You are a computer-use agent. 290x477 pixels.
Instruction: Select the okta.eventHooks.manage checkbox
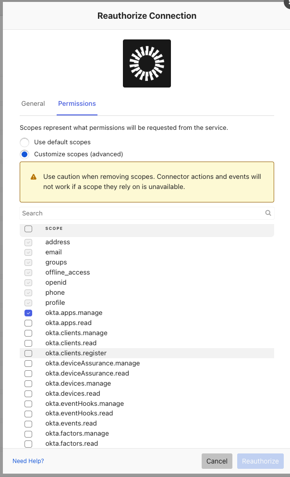(28, 403)
